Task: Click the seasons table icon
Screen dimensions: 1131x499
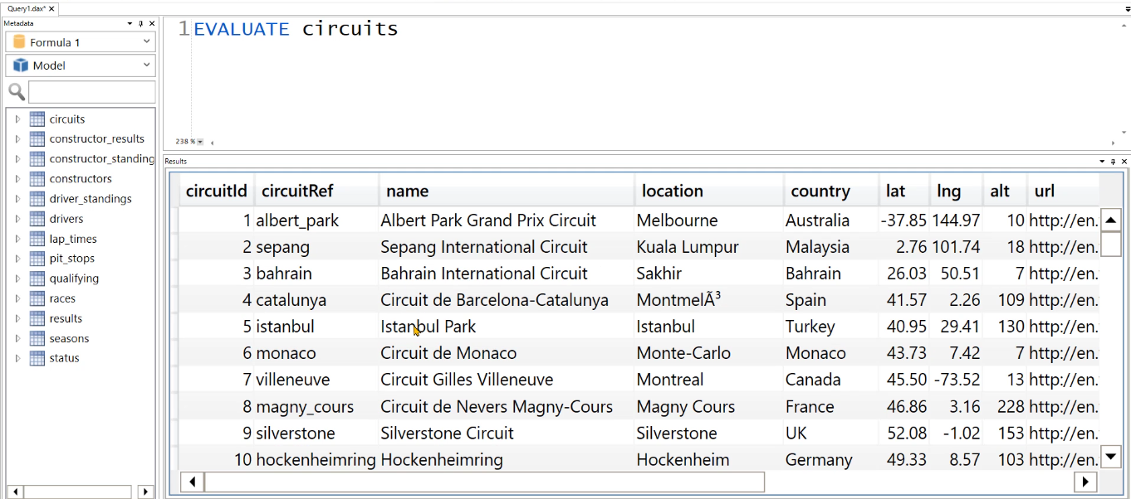Action: (x=37, y=338)
